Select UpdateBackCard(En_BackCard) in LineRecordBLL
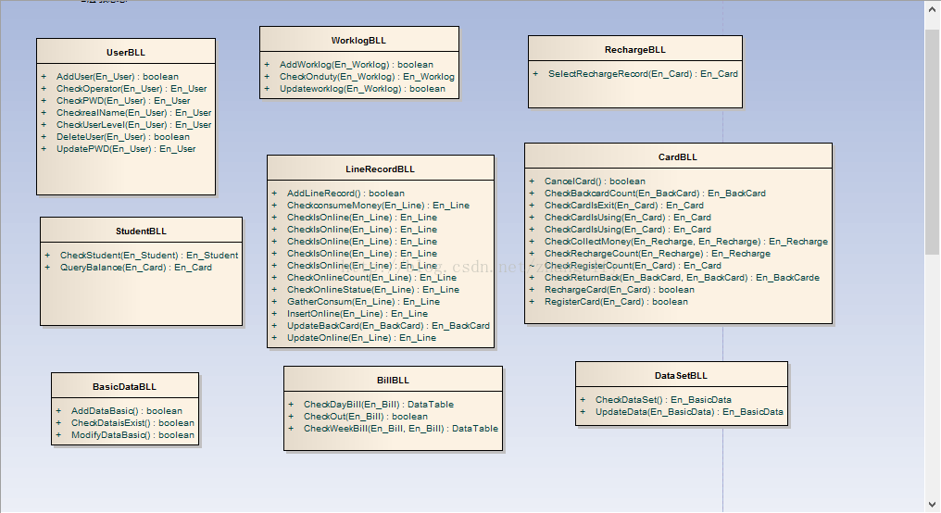This screenshot has width=941, height=513. click(388, 325)
